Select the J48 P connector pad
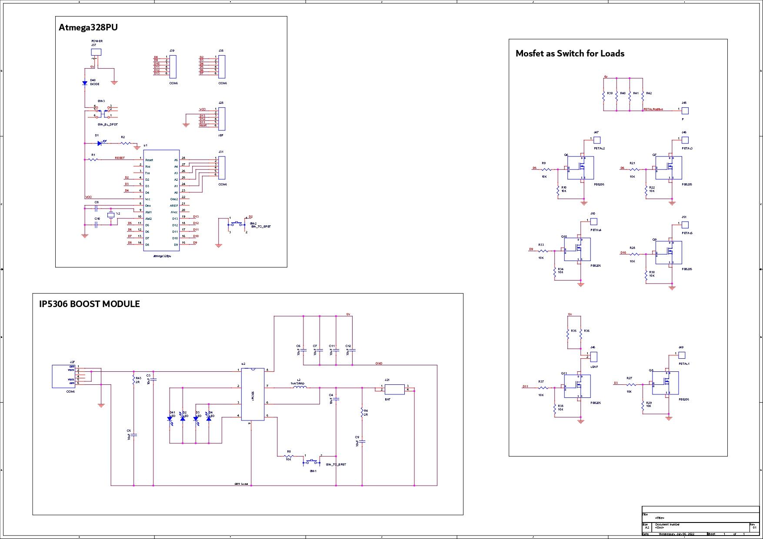The image size is (763, 539). [x=685, y=111]
